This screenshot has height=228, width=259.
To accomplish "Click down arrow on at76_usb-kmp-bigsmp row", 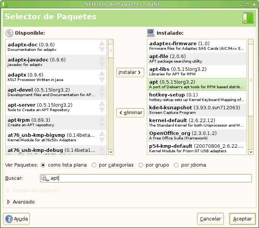I will (x=102, y=140).
